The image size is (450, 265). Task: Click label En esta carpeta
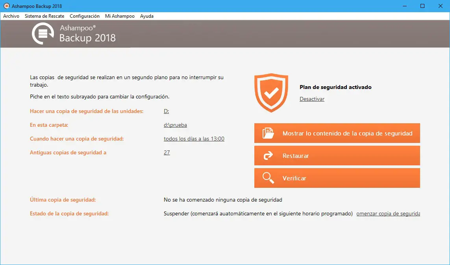click(x=49, y=125)
